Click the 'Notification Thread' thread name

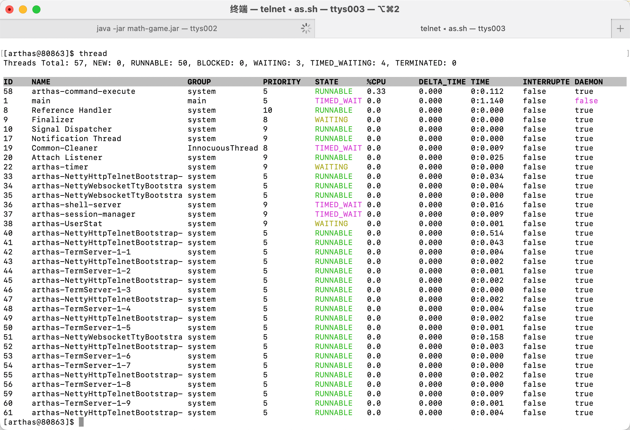[x=76, y=138]
